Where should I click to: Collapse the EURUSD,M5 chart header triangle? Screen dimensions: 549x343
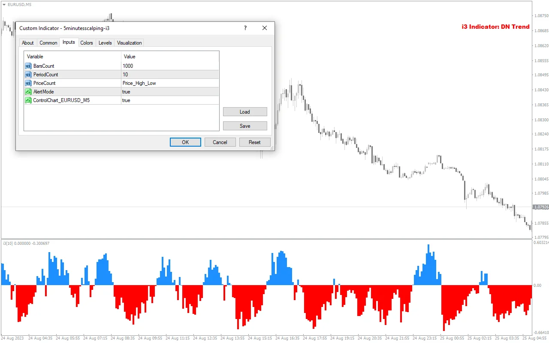click(x=3, y=4)
